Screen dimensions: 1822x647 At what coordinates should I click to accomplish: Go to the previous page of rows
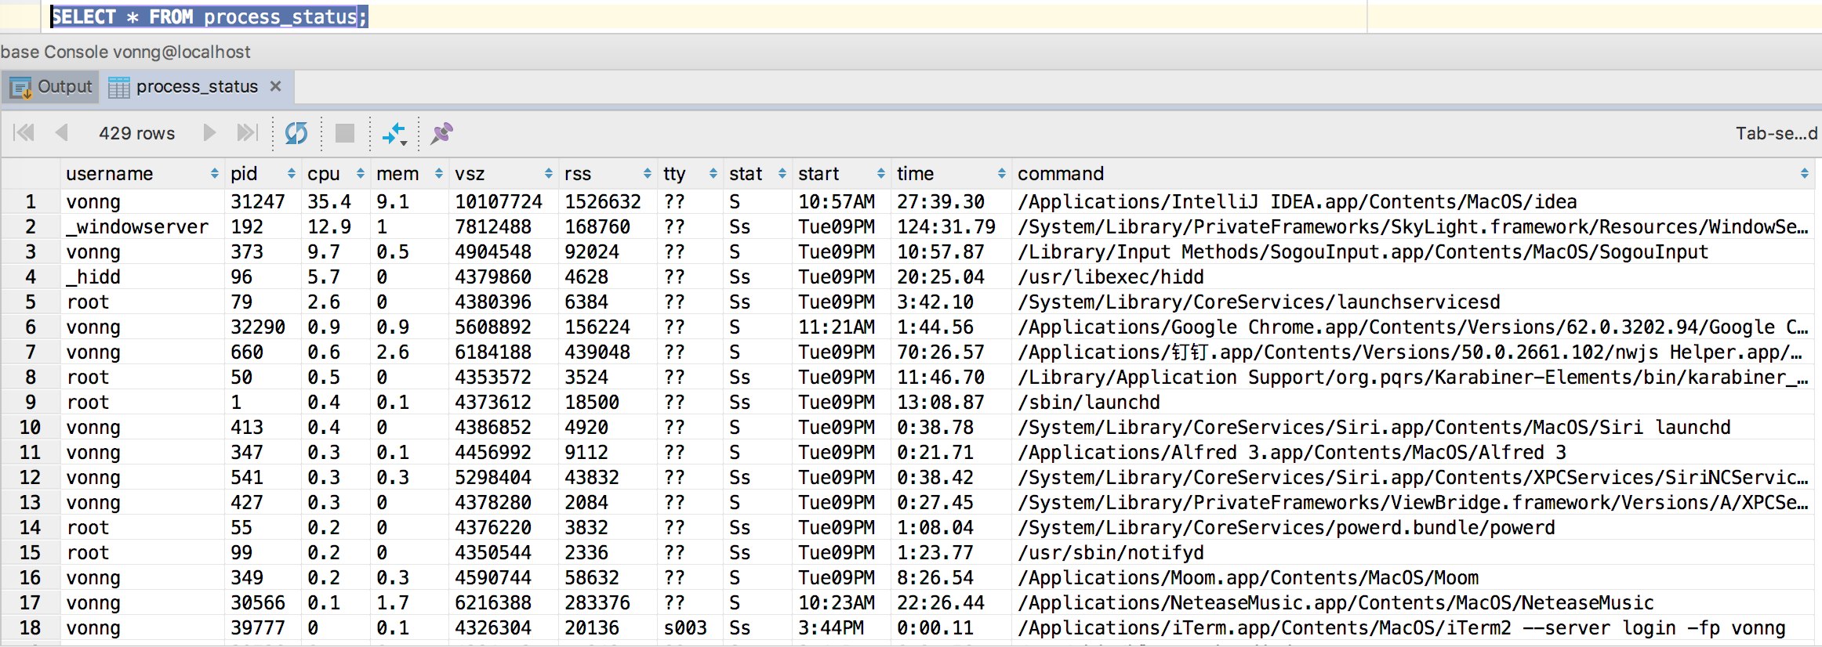click(62, 133)
